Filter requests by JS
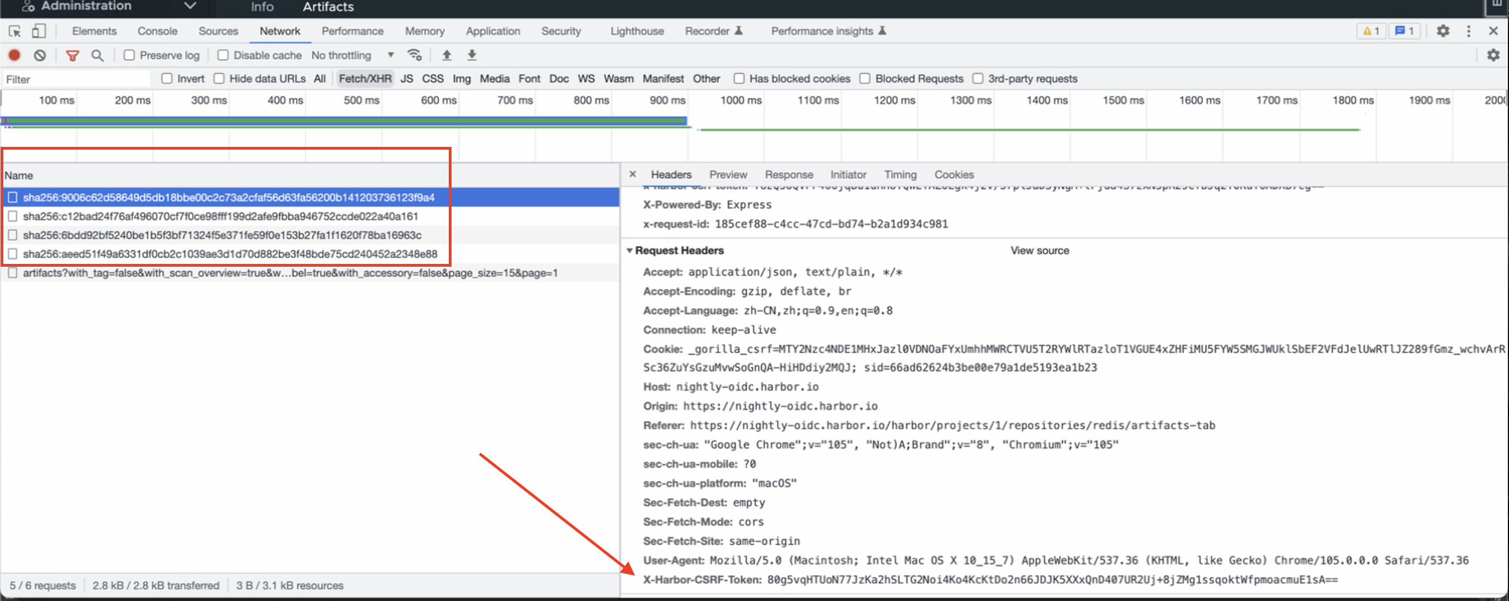 [x=407, y=78]
